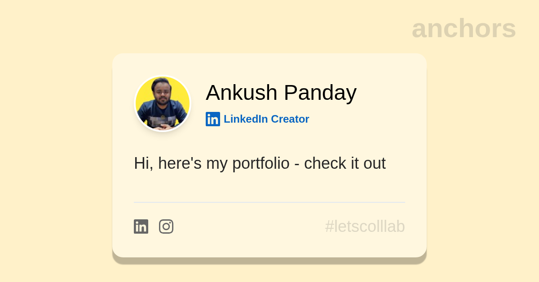Viewport: 539px width, 282px height.
Task: Click the word "Creator" in blue label
Action: (x=290, y=119)
